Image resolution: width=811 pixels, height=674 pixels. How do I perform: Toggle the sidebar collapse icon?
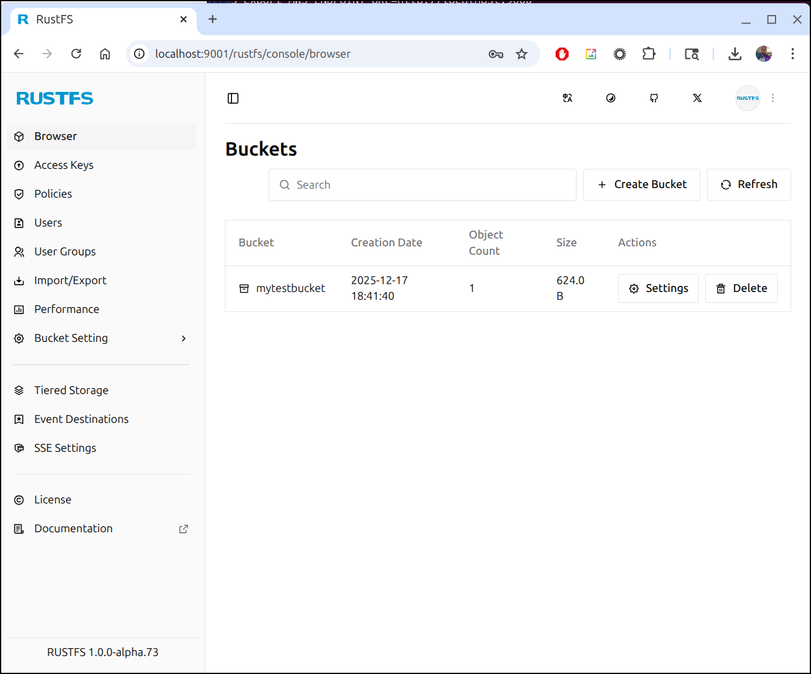(233, 99)
